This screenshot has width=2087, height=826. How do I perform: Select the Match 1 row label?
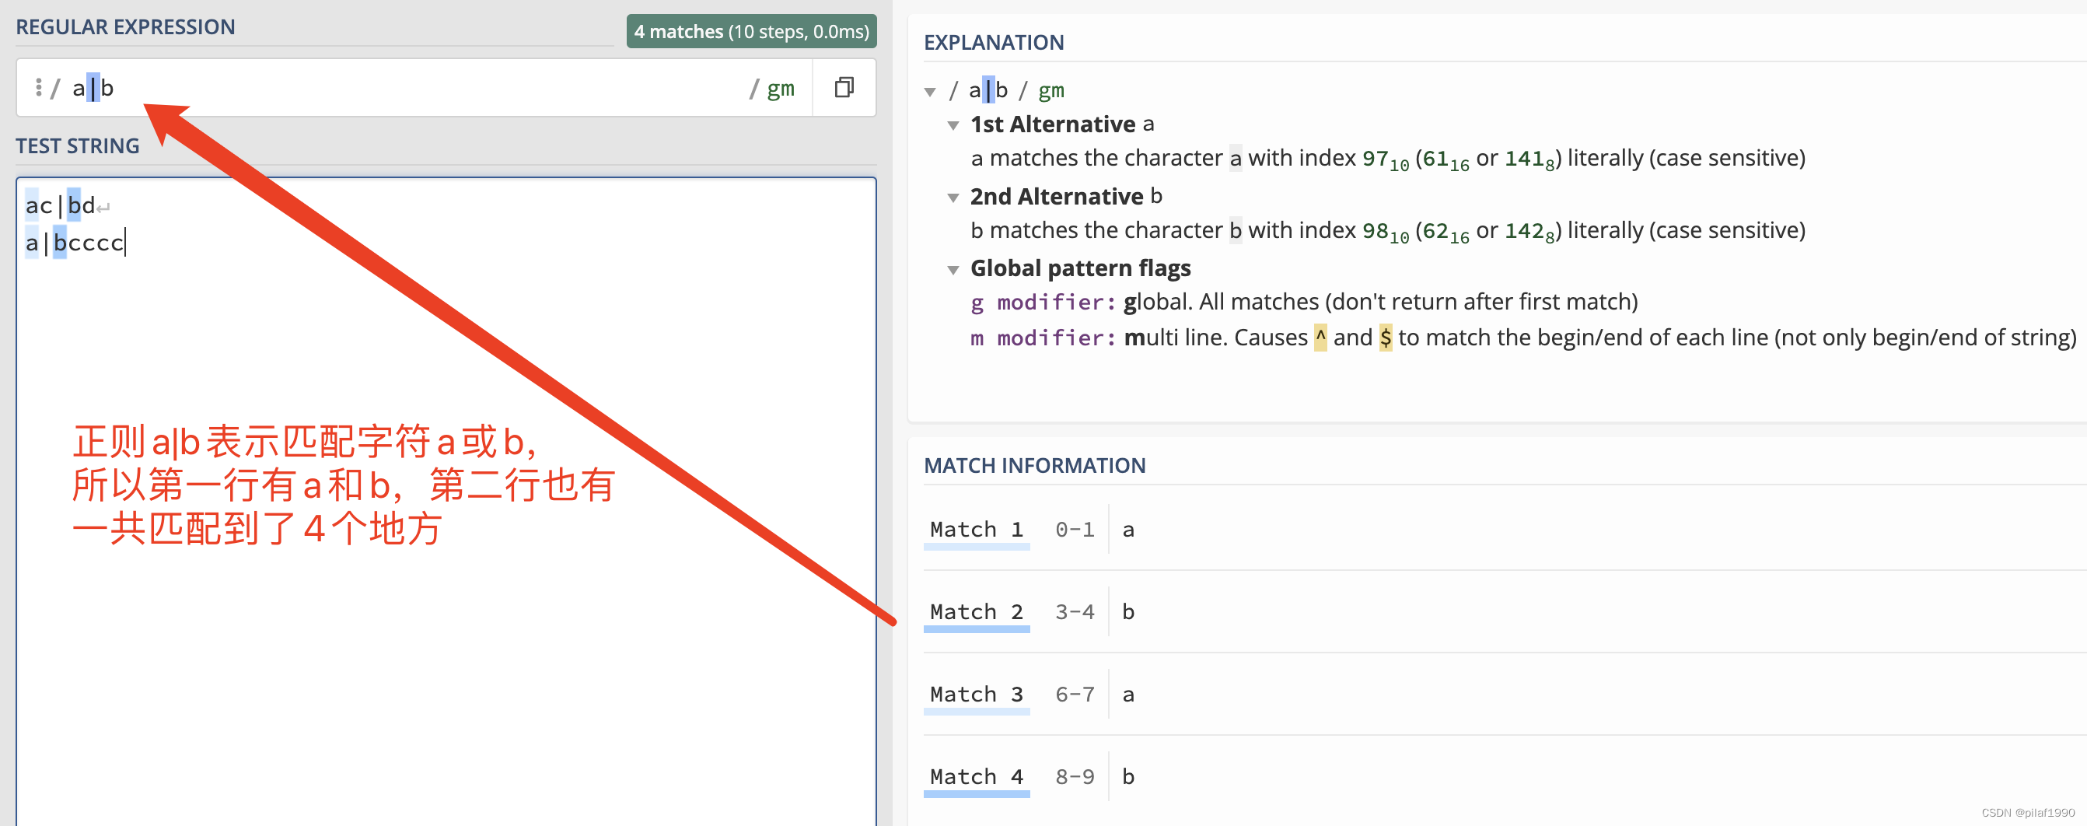[977, 530]
